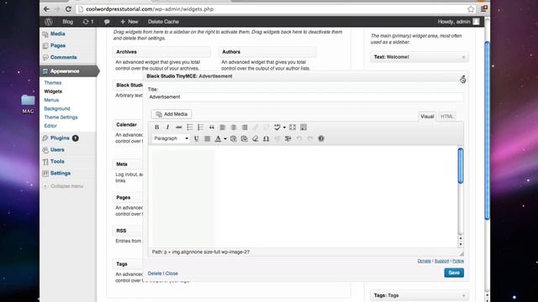
Task: Toggle the spellchecker icon
Action: (277, 128)
